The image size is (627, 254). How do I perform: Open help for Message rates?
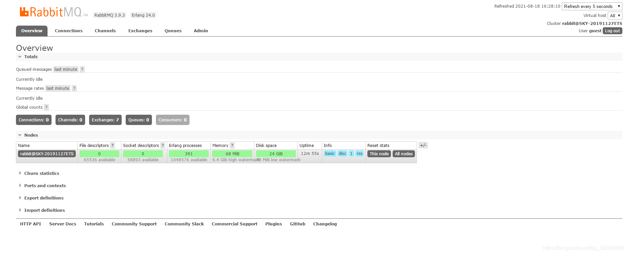(x=74, y=88)
